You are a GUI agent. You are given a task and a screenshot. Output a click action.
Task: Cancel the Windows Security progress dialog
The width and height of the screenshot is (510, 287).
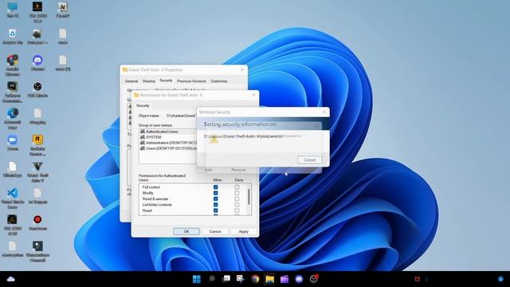(309, 159)
